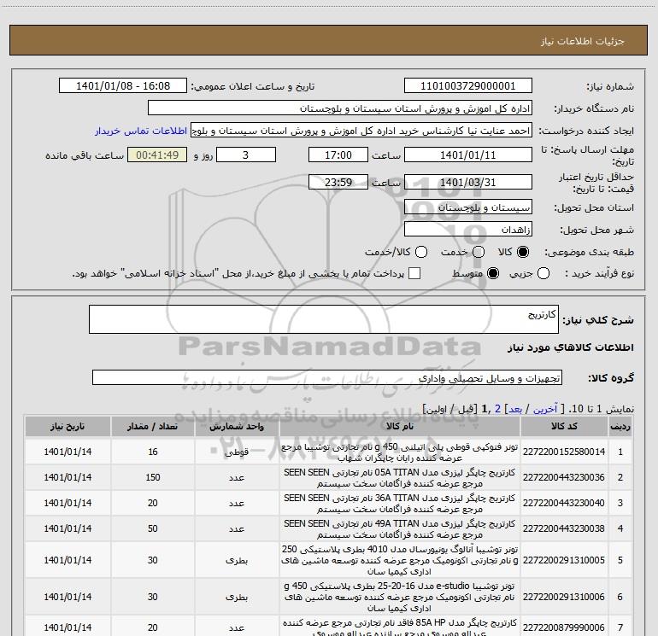This screenshot has width=658, height=636.
Task: Click the response deadline time 17:00
Action: tap(338, 155)
